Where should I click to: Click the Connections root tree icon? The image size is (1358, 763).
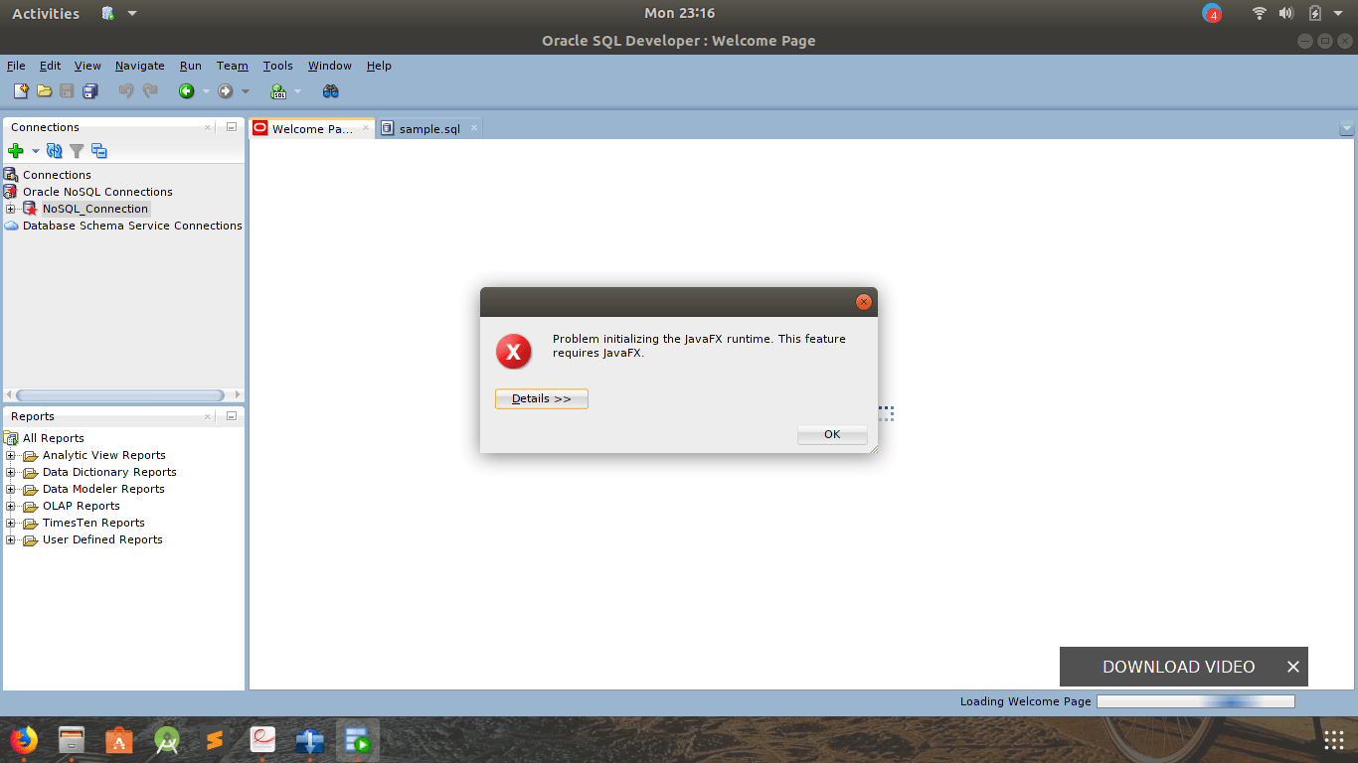coord(11,175)
